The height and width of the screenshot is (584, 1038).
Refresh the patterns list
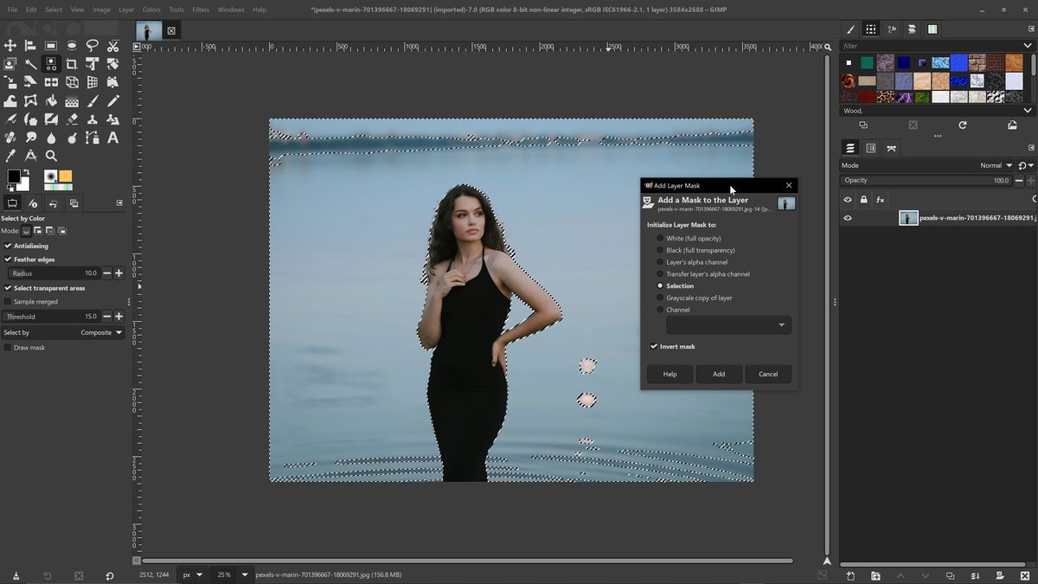(963, 125)
